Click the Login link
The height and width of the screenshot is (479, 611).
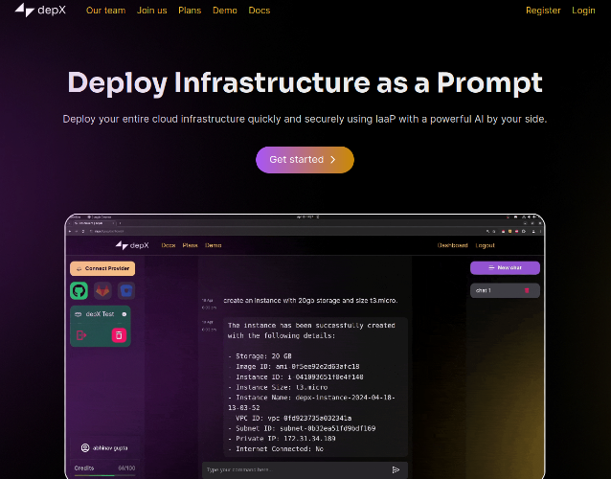tap(583, 11)
